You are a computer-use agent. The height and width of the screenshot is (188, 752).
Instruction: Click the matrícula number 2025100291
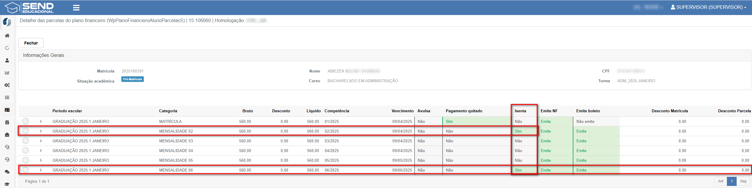[133, 71]
